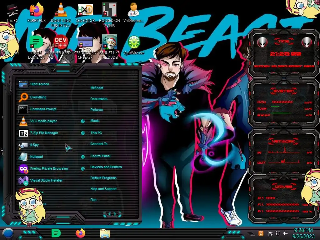Open the Action Center flag tray icon
This screenshot has width=320, height=240.
270,233
